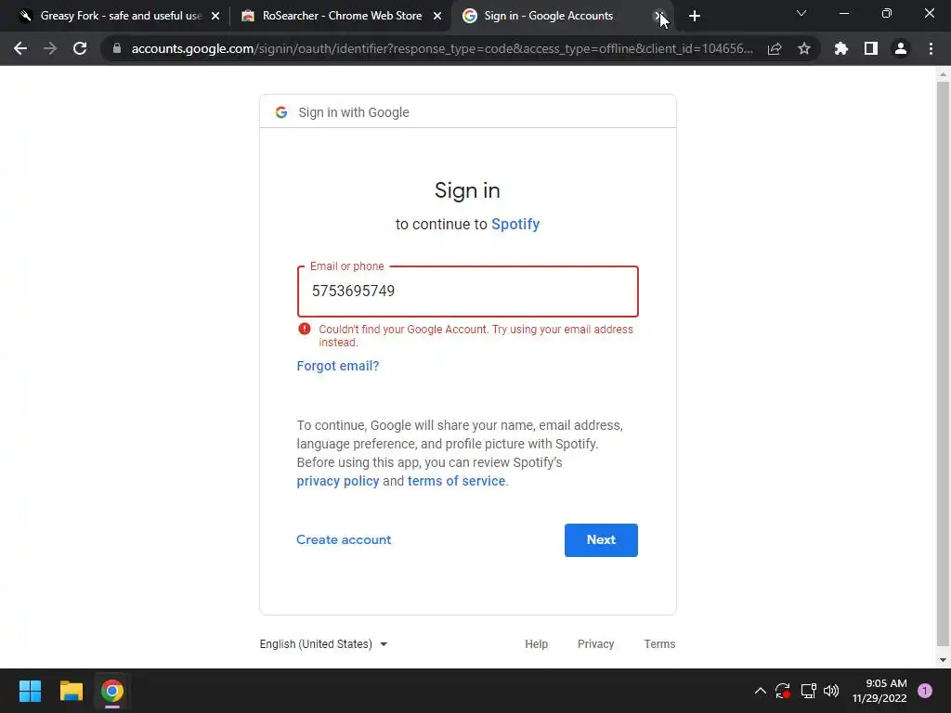Share this page icon in address bar

coord(775,48)
